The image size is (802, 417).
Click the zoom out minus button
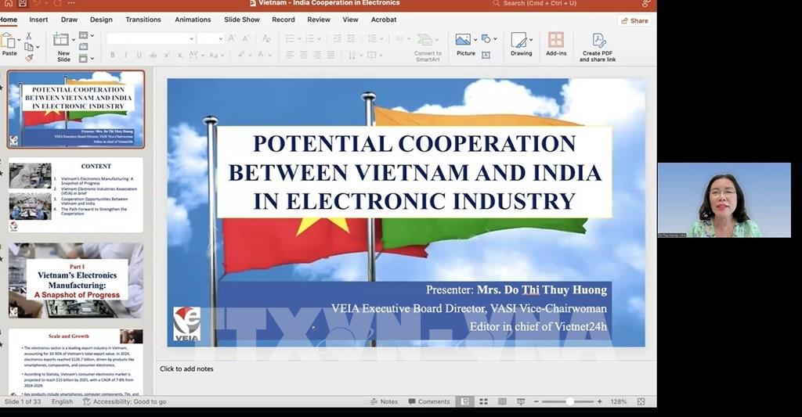(x=536, y=401)
